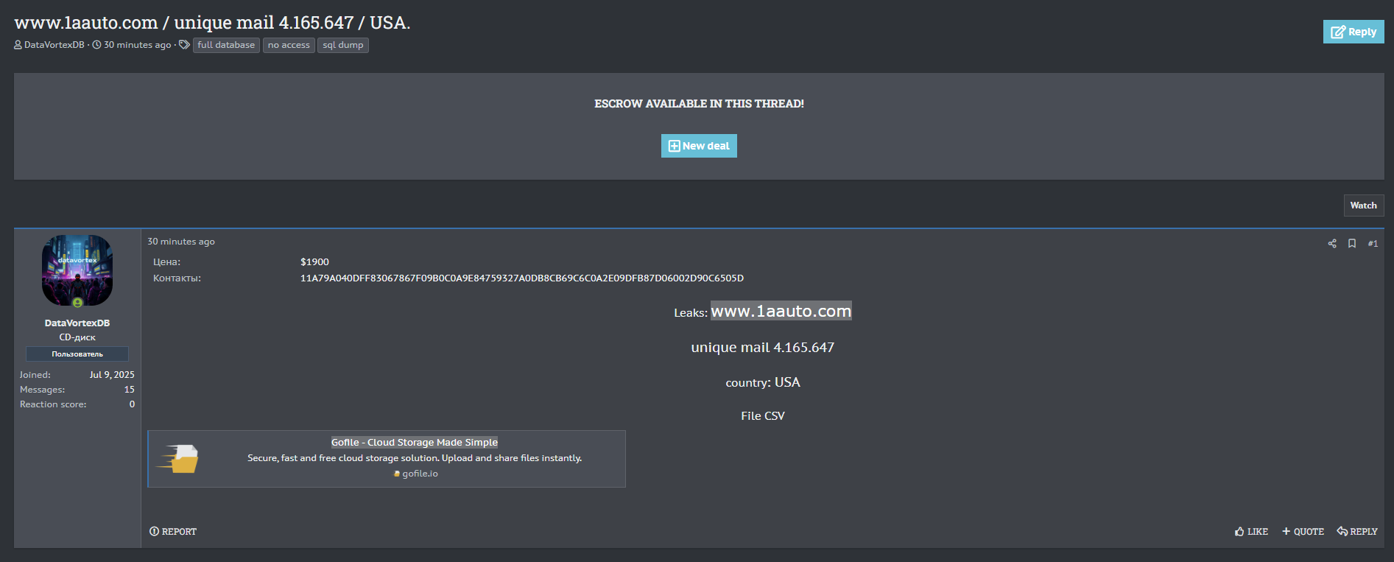
Task: Open the #1 post permalink
Action: pyautogui.click(x=1373, y=244)
